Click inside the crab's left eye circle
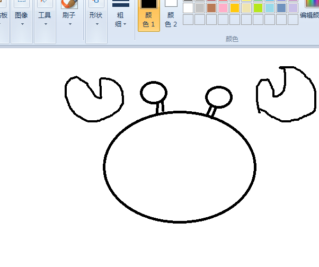 point(154,93)
